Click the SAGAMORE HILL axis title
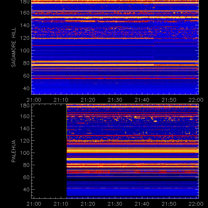The height and width of the screenshot is (208, 208). coord(14,47)
